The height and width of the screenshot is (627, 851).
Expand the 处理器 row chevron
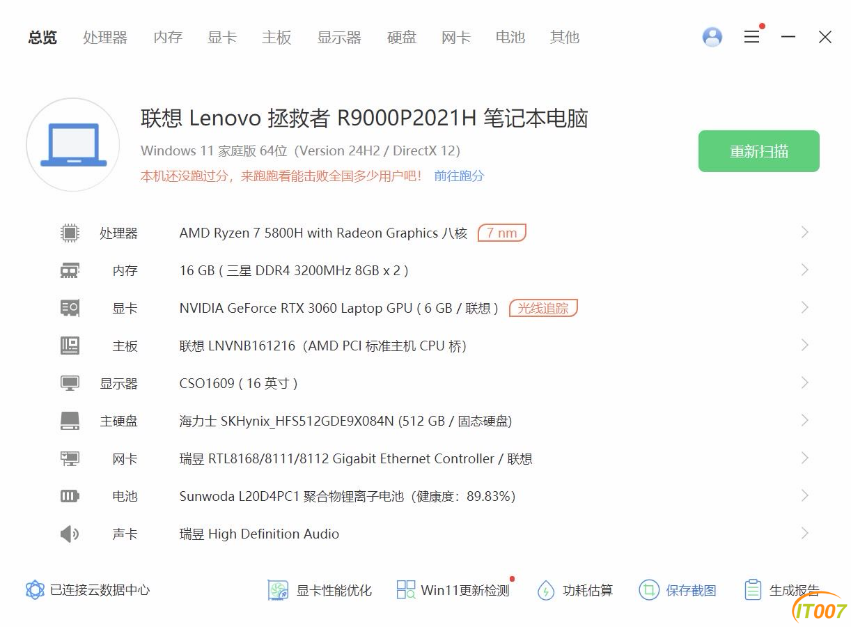[x=804, y=232]
